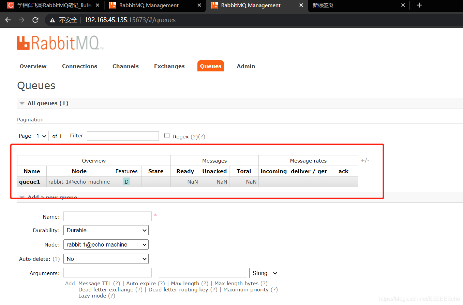Image resolution: width=463 pixels, height=305 pixels.
Task: Focus the Filter input field
Action: [123, 136]
